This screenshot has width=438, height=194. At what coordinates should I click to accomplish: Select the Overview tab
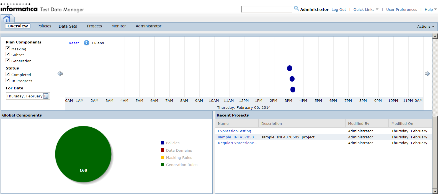click(18, 26)
